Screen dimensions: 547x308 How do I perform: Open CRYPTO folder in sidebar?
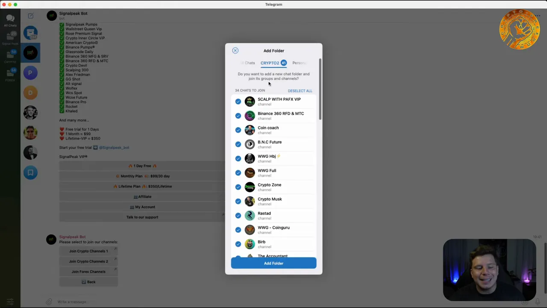click(x=10, y=56)
